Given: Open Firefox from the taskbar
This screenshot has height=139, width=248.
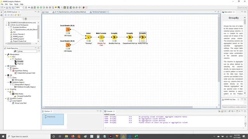Looking at the screenshot, I should tap(73, 136).
